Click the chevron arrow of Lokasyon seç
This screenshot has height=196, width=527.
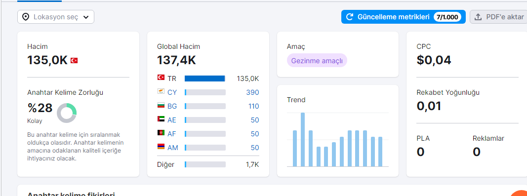[x=86, y=17]
